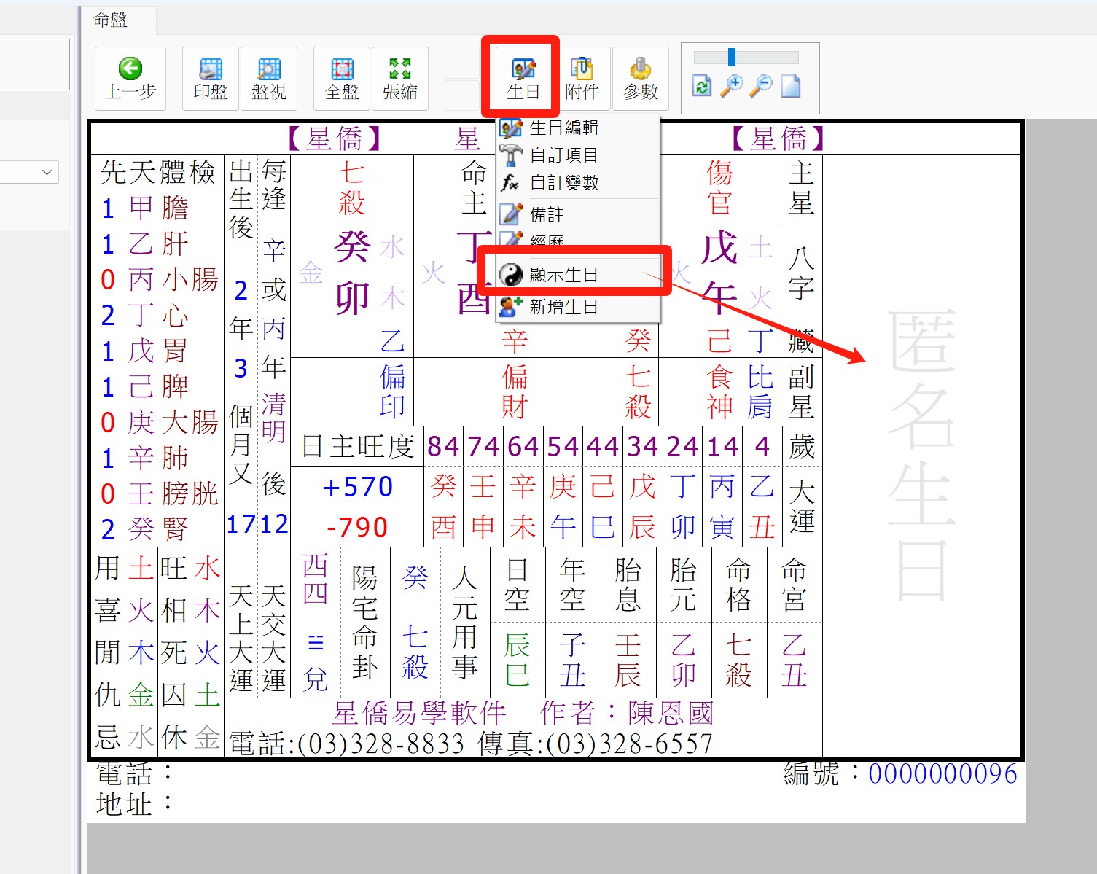
Task: Click the blank page icon
Action: pyautogui.click(x=791, y=86)
